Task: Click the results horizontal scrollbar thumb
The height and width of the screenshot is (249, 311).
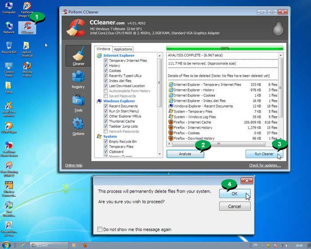Action: tap(219, 144)
